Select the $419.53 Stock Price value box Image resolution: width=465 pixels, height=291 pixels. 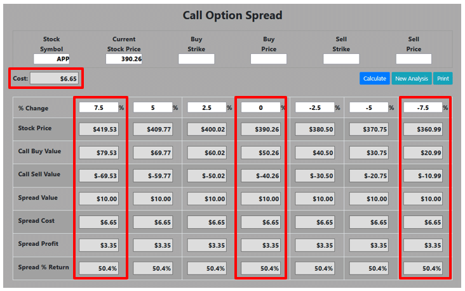coord(99,129)
